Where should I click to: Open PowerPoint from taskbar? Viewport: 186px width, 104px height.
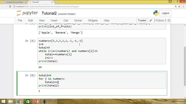pyautogui.click(x=36, y=101)
